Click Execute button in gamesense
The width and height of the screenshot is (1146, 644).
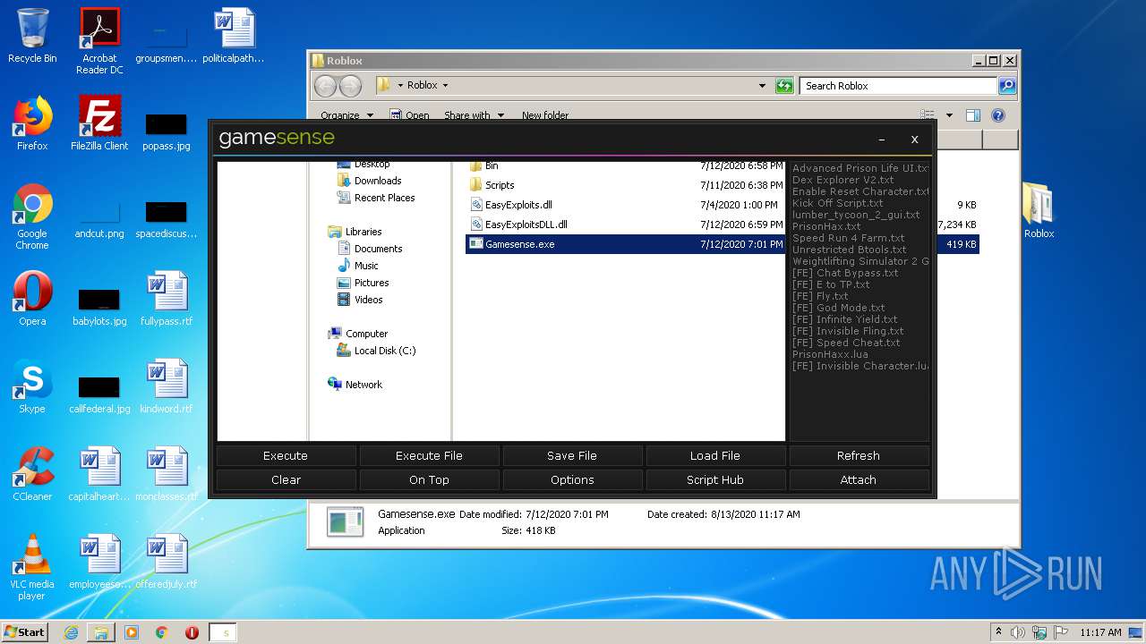(x=286, y=455)
